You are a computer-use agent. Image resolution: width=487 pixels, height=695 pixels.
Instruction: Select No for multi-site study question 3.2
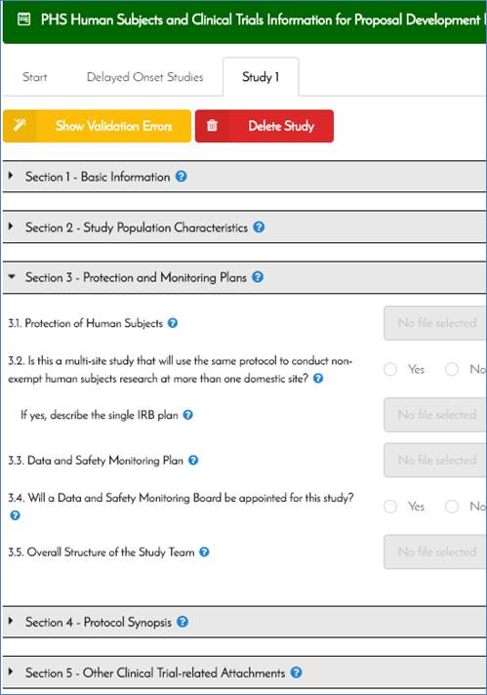pos(452,369)
